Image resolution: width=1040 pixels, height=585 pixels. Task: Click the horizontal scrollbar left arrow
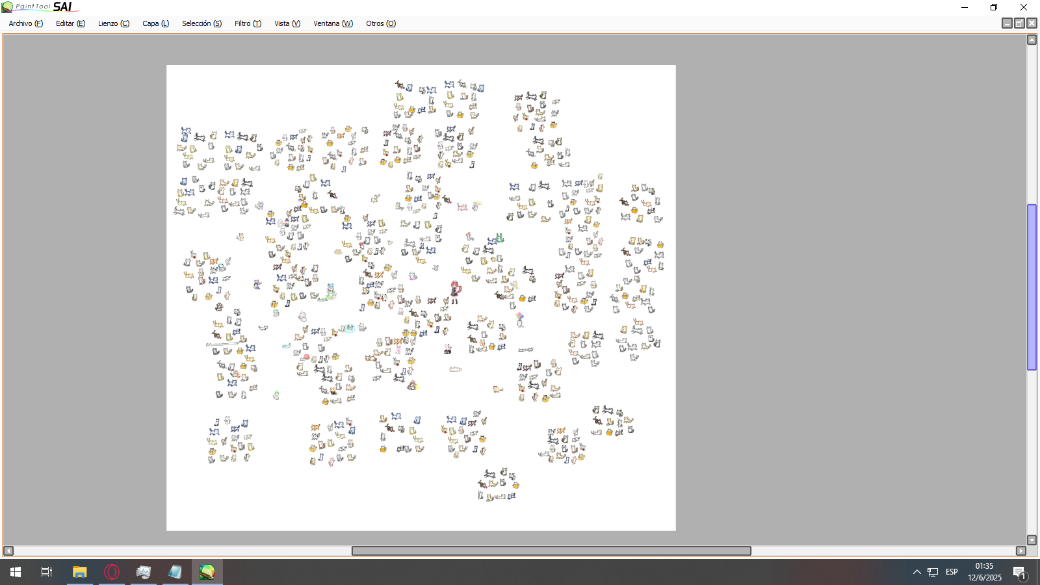pos(8,551)
